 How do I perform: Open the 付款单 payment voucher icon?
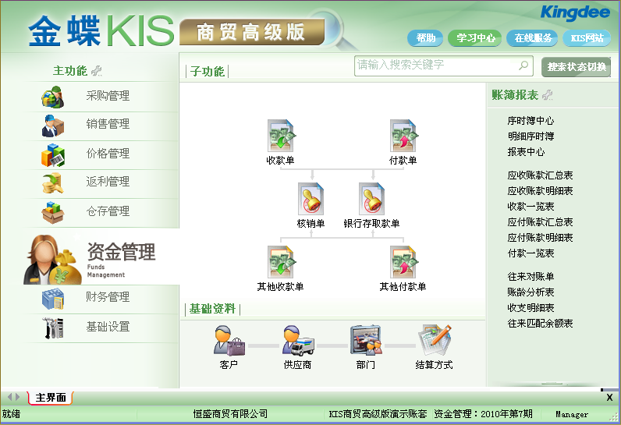[x=403, y=136]
